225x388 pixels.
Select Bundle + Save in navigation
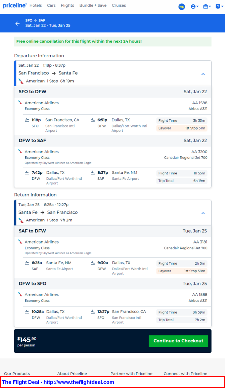(93, 5)
